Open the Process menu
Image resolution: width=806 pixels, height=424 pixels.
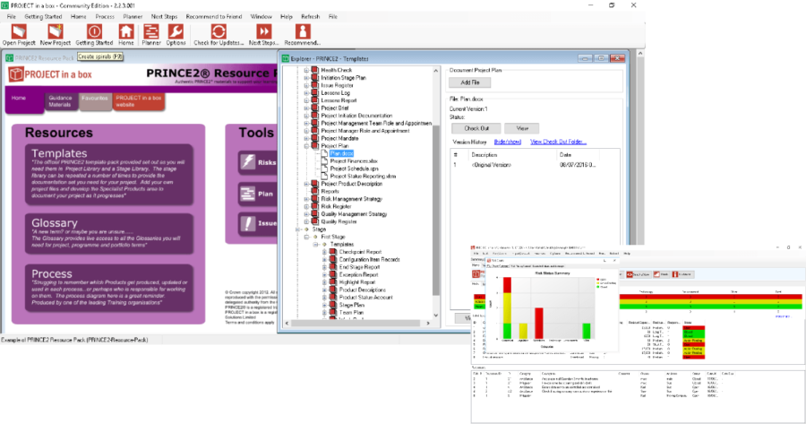coord(105,16)
